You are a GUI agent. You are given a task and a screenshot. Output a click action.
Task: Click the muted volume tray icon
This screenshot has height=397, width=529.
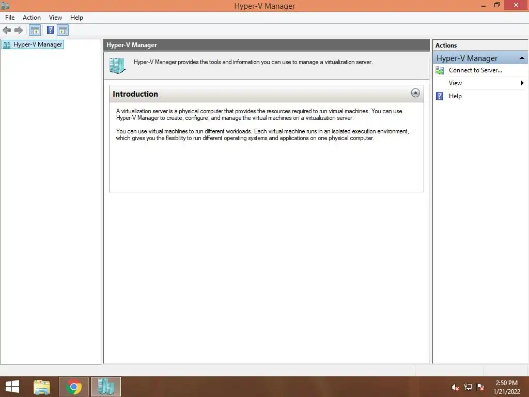455,387
